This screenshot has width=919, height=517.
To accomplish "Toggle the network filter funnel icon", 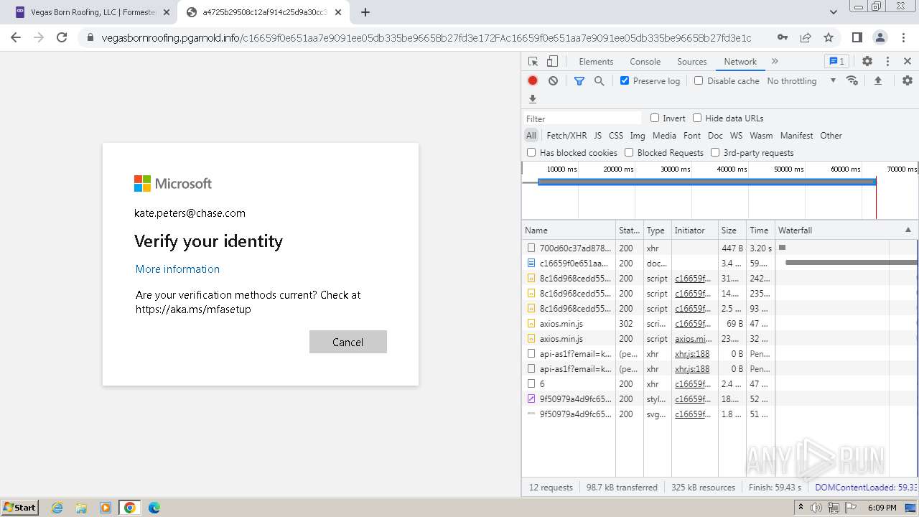I will click(x=579, y=81).
